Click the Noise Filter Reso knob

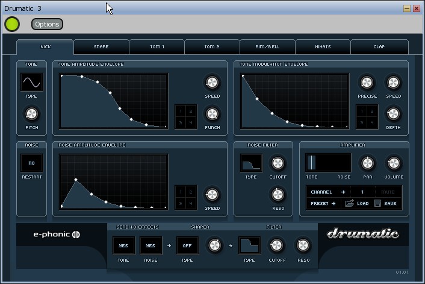coord(278,195)
